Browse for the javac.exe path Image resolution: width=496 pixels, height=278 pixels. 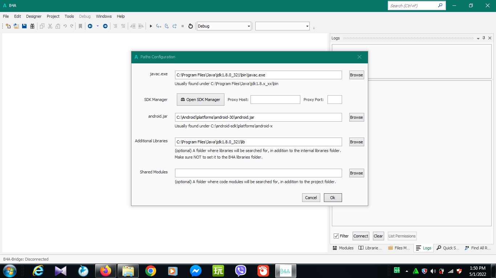[357, 75]
